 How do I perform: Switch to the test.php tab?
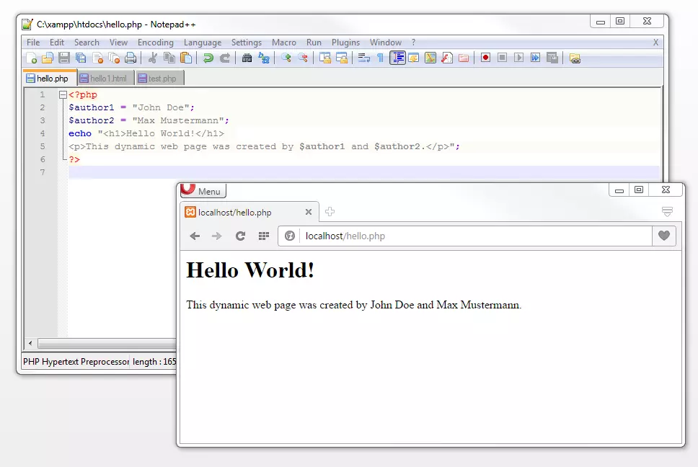159,78
